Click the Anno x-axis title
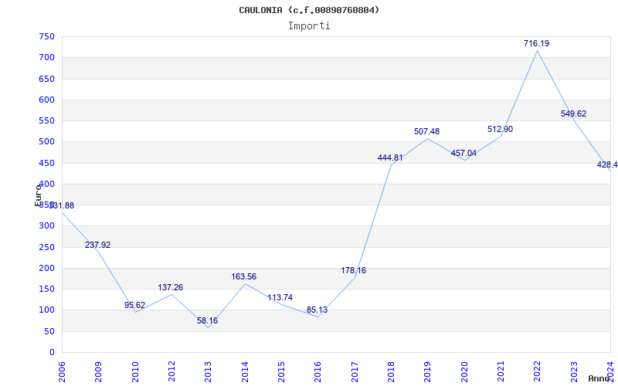618x386 pixels. point(599,378)
